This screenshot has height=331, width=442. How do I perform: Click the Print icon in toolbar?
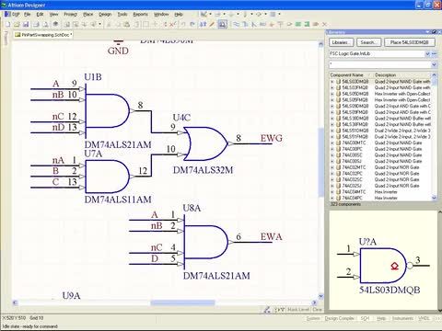(x=36, y=24)
